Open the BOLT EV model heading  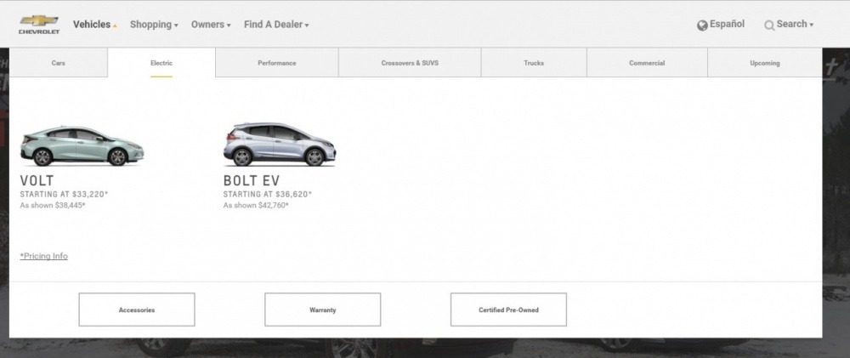pyautogui.click(x=252, y=180)
